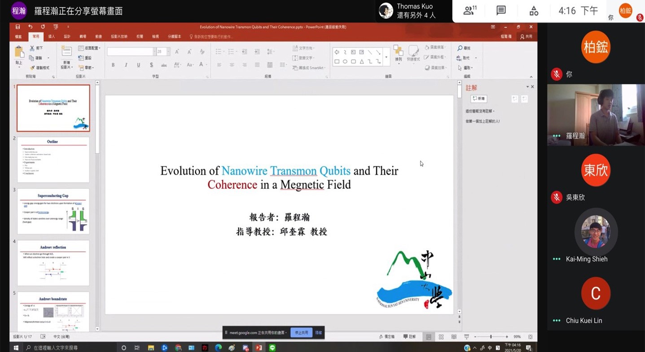Switch to the Slide Show tab

(x=119, y=36)
